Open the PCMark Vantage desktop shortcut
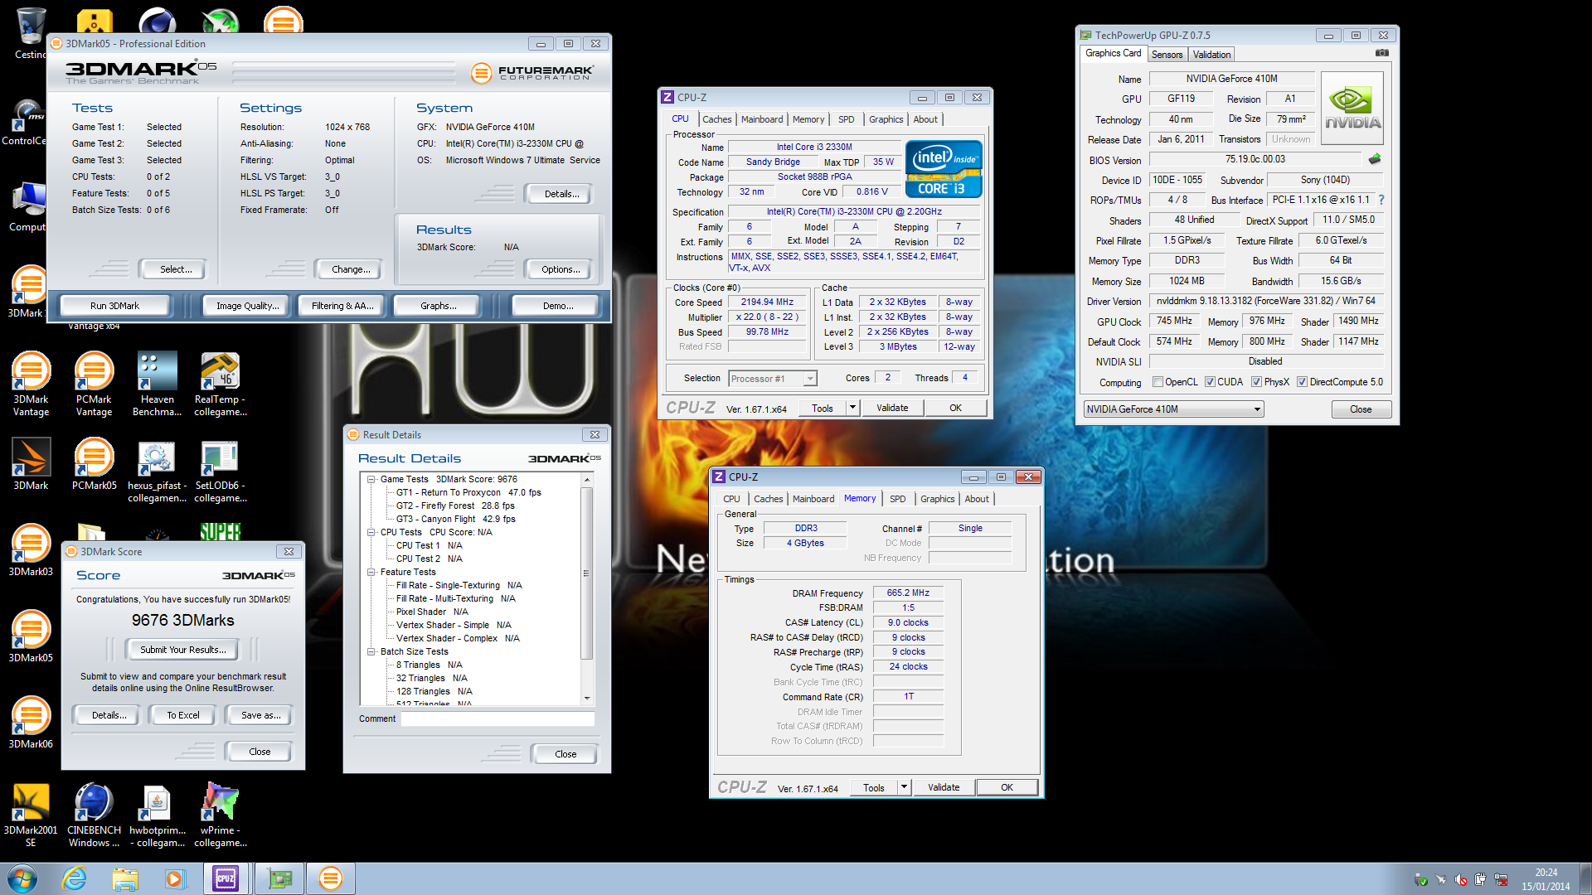This screenshot has height=895, width=1592. (x=94, y=384)
